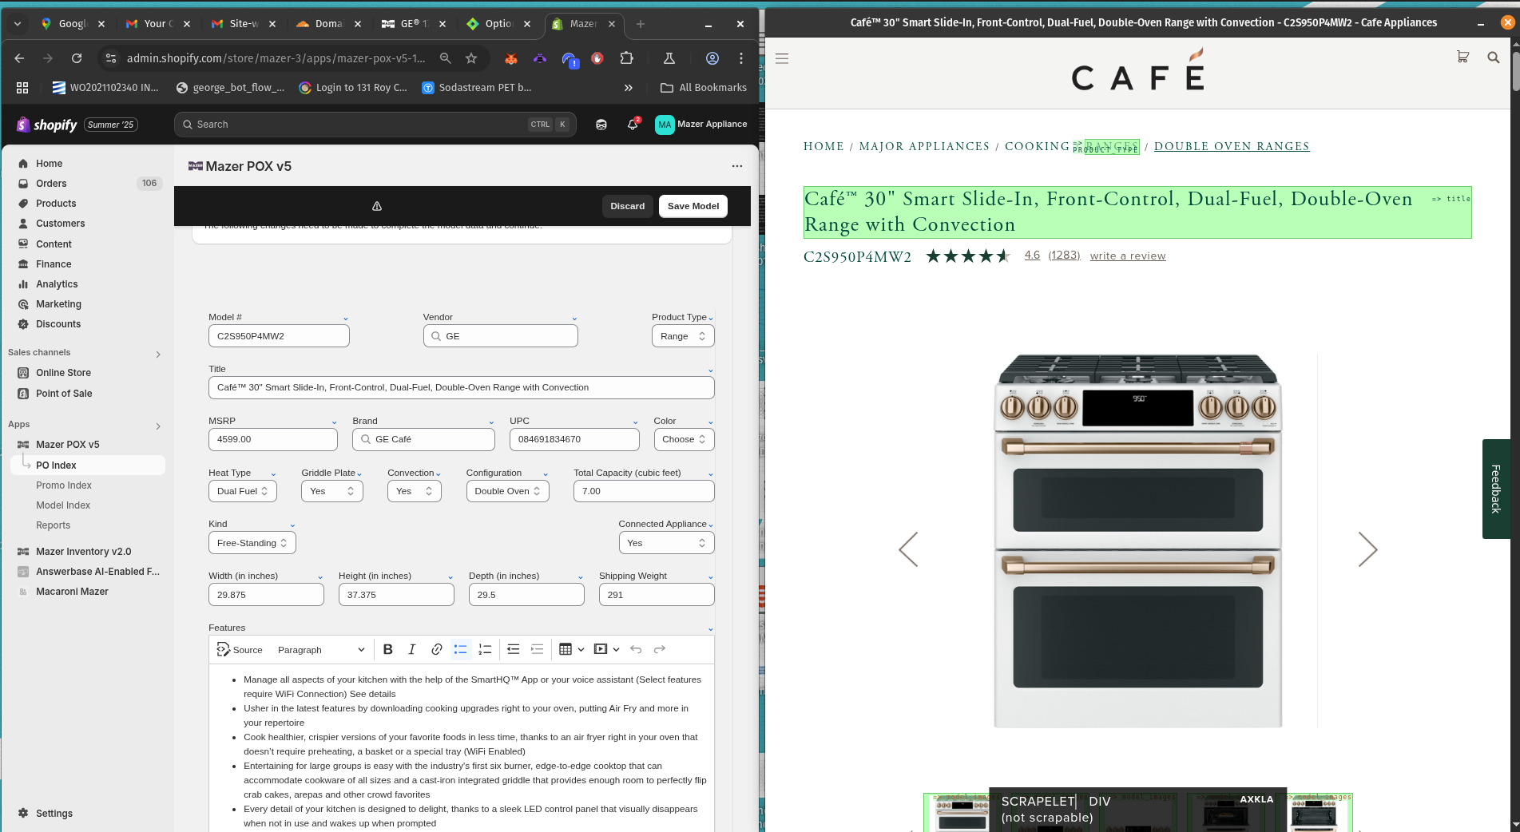1520x832 pixels.
Task: Click the undo icon in editor toolbar
Action: [636, 649]
